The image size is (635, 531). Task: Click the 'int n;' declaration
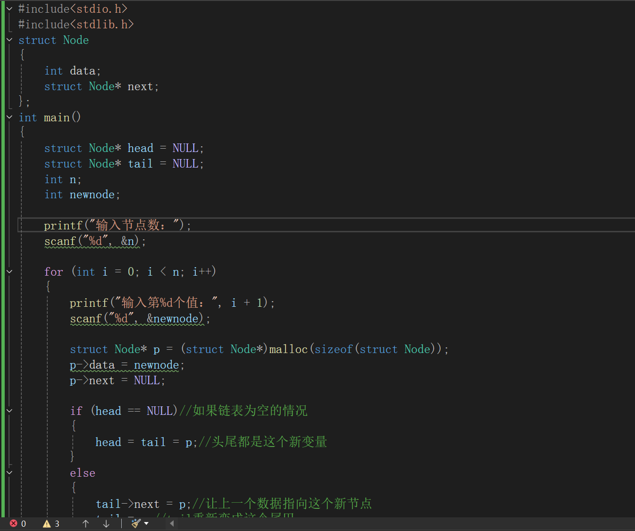[63, 179]
